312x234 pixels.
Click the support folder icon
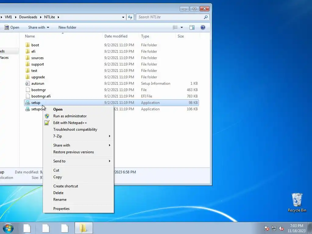28,64
